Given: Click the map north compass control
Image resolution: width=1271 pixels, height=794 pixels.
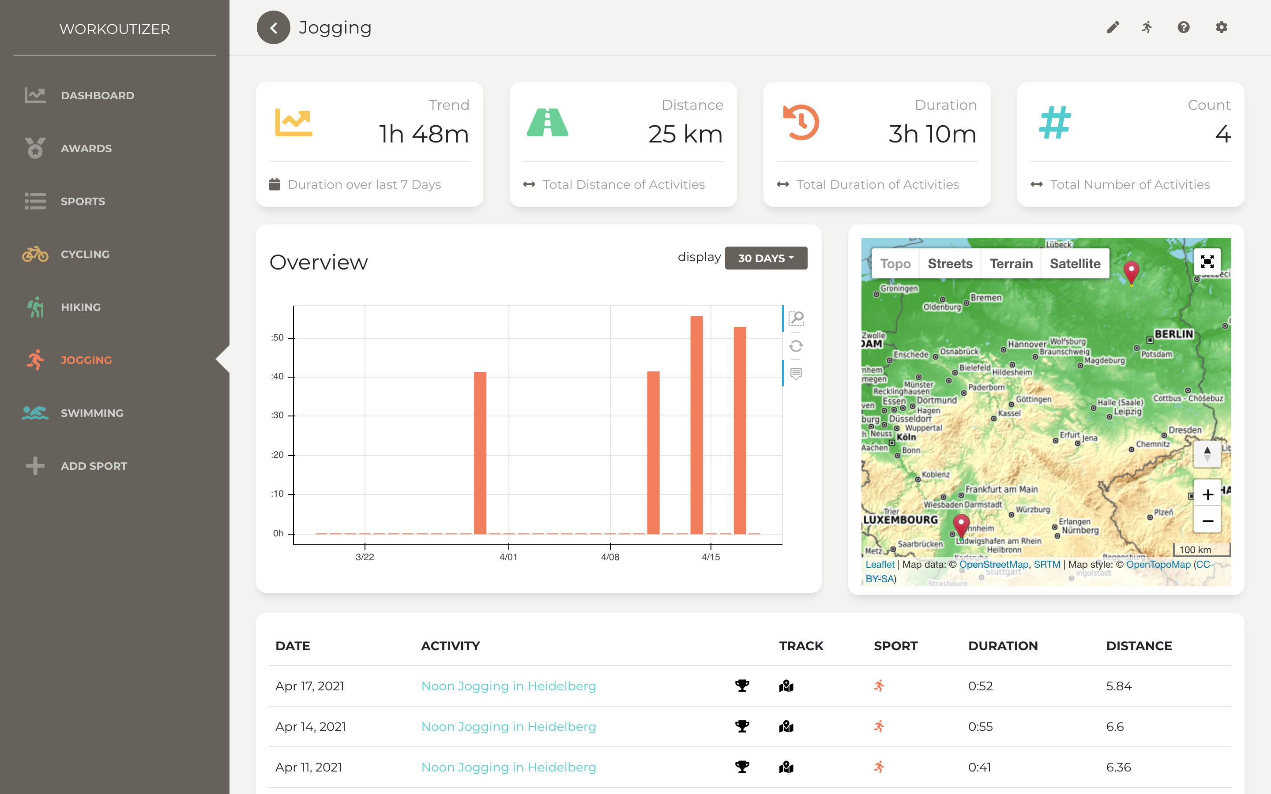Looking at the screenshot, I should (1207, 454).
